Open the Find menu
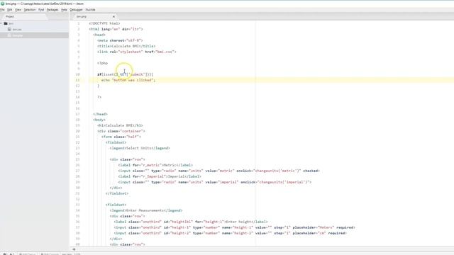The image size is (454, 255). pos(41,9)
